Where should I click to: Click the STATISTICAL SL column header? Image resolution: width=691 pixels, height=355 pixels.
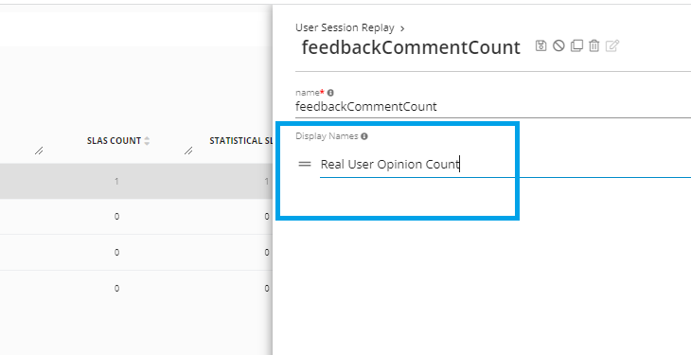[240, 141]
